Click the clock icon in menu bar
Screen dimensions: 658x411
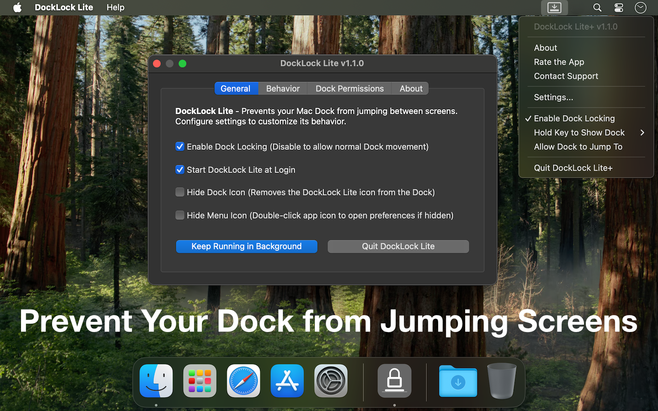click(641, 7)
